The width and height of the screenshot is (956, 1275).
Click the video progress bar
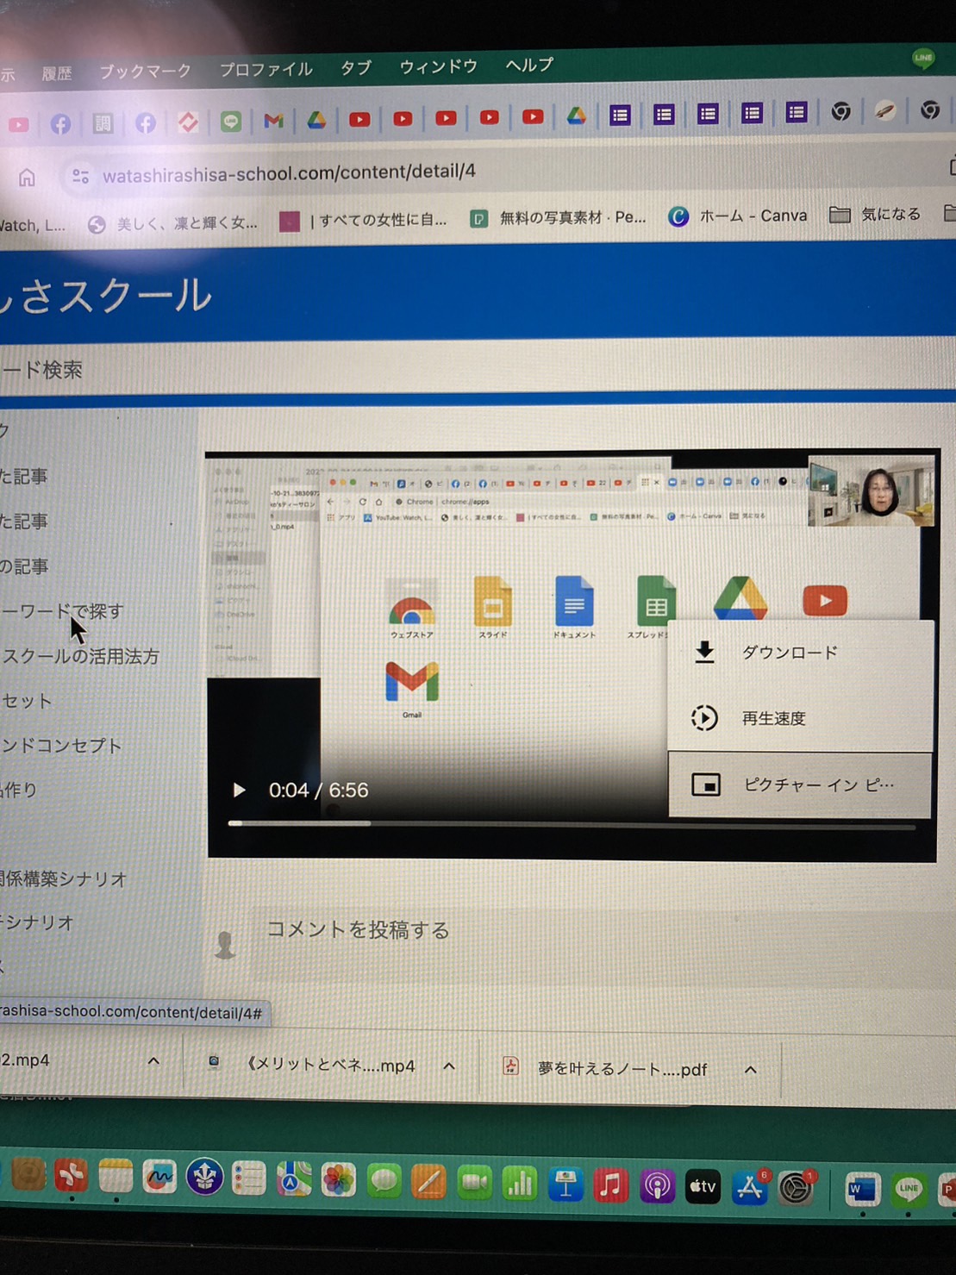coord(572,825)
